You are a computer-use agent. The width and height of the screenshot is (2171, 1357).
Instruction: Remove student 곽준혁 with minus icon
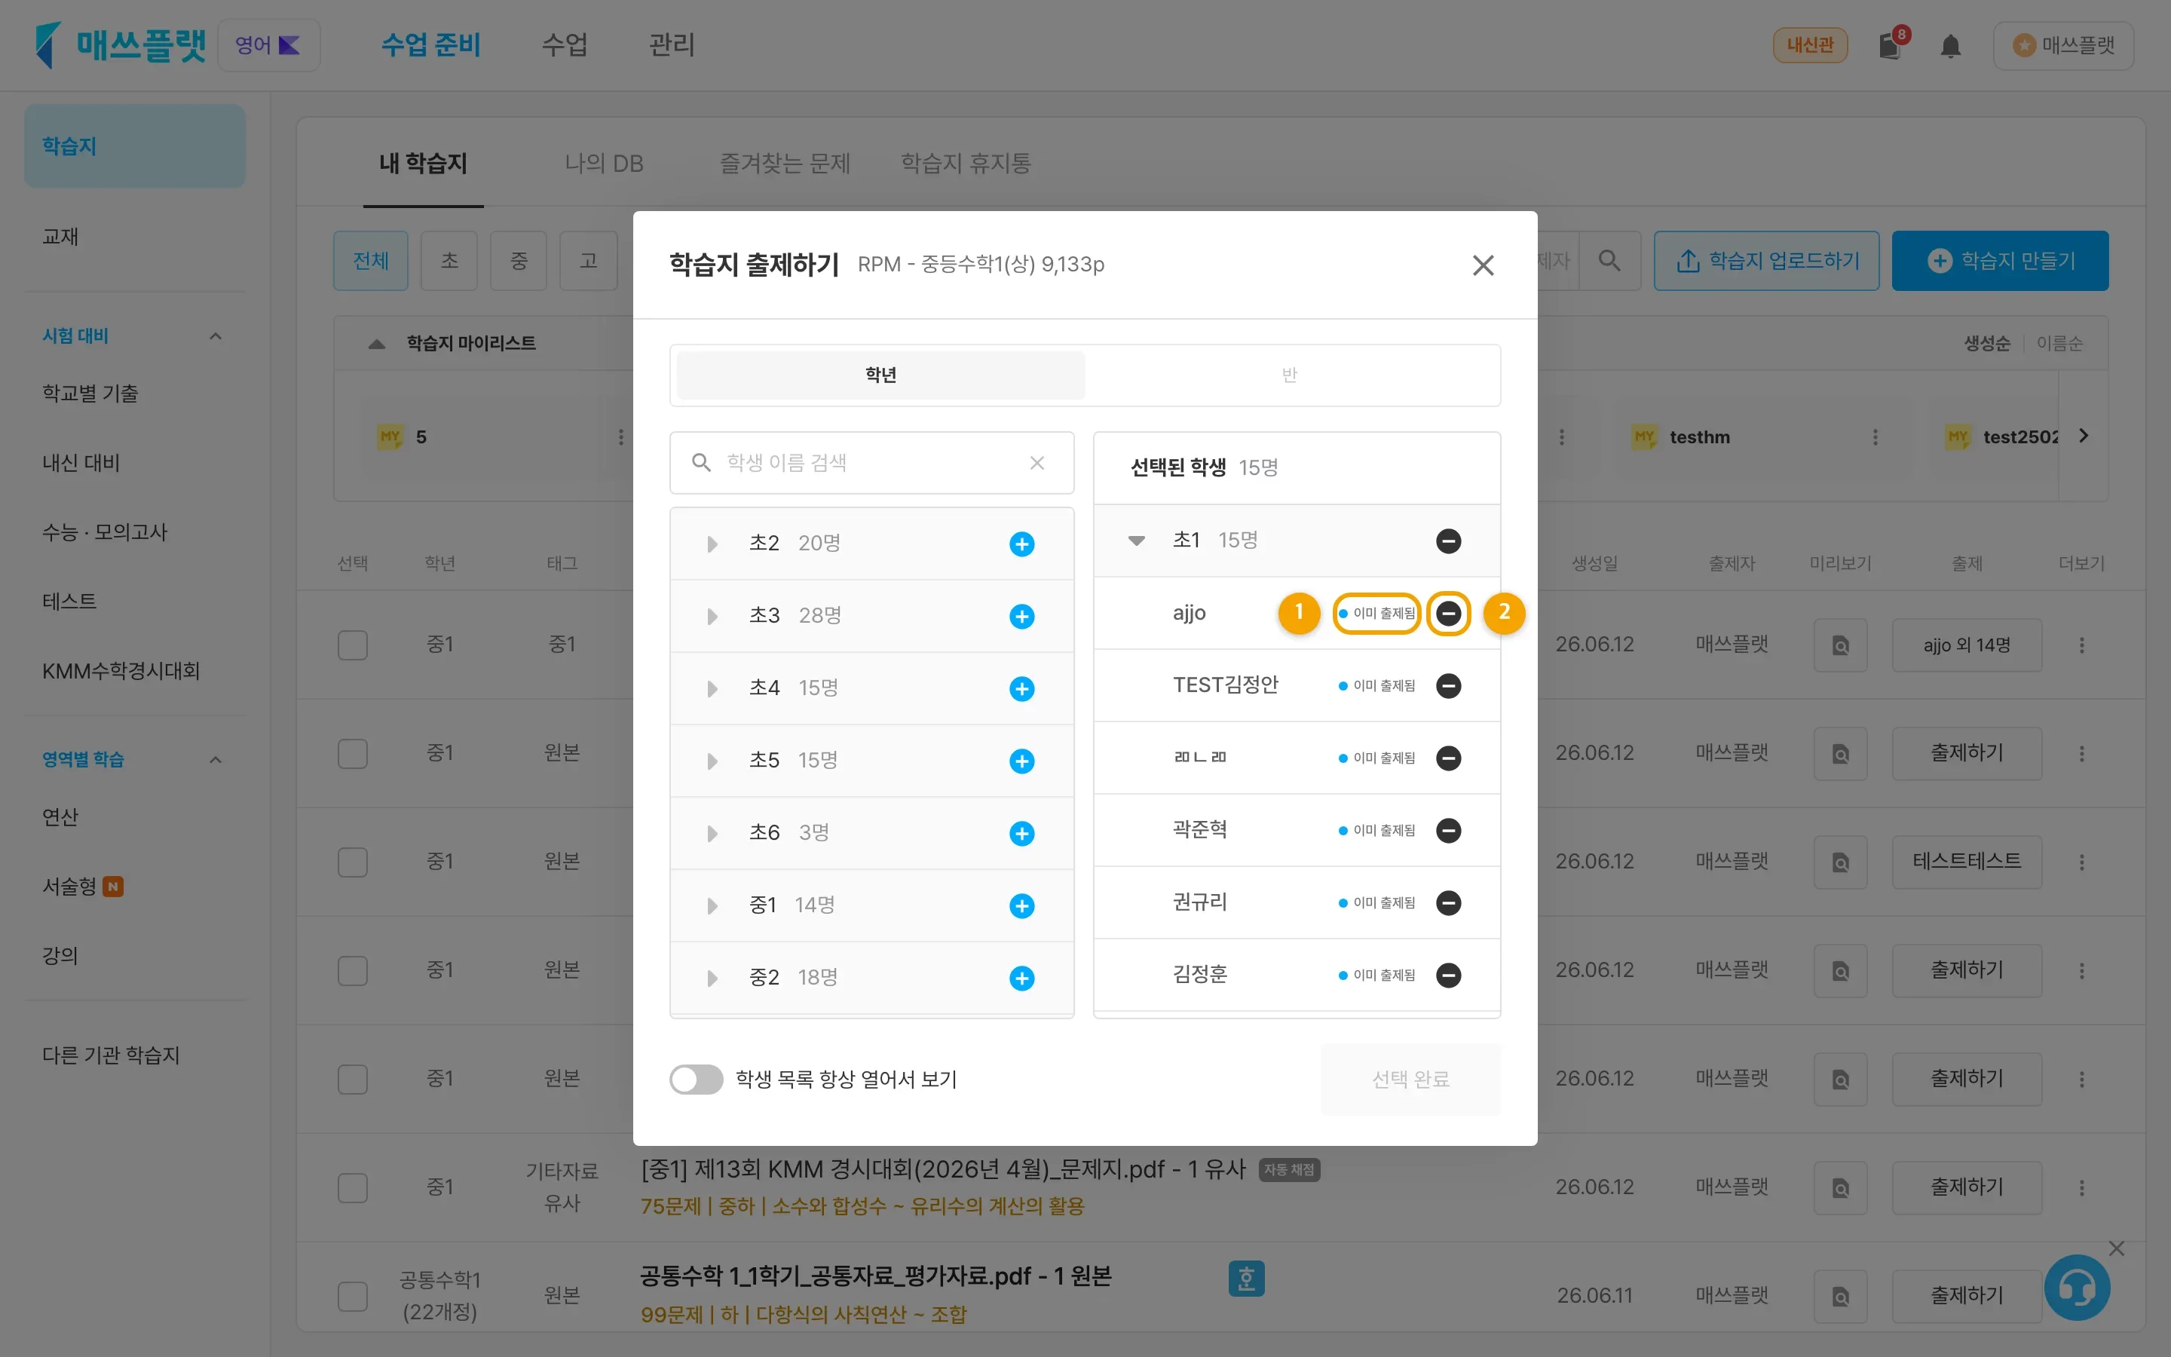(x=1448, y=830)
